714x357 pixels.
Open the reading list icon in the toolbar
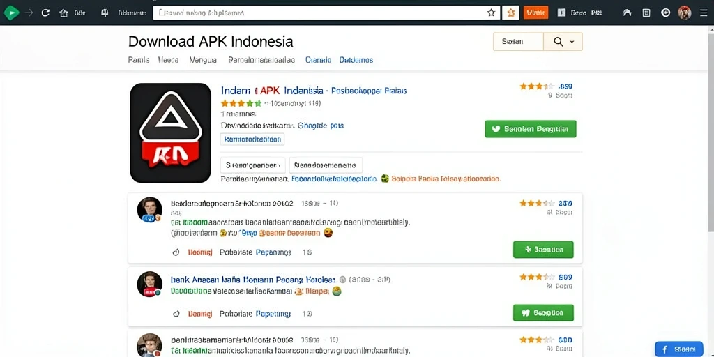[646, 13]
